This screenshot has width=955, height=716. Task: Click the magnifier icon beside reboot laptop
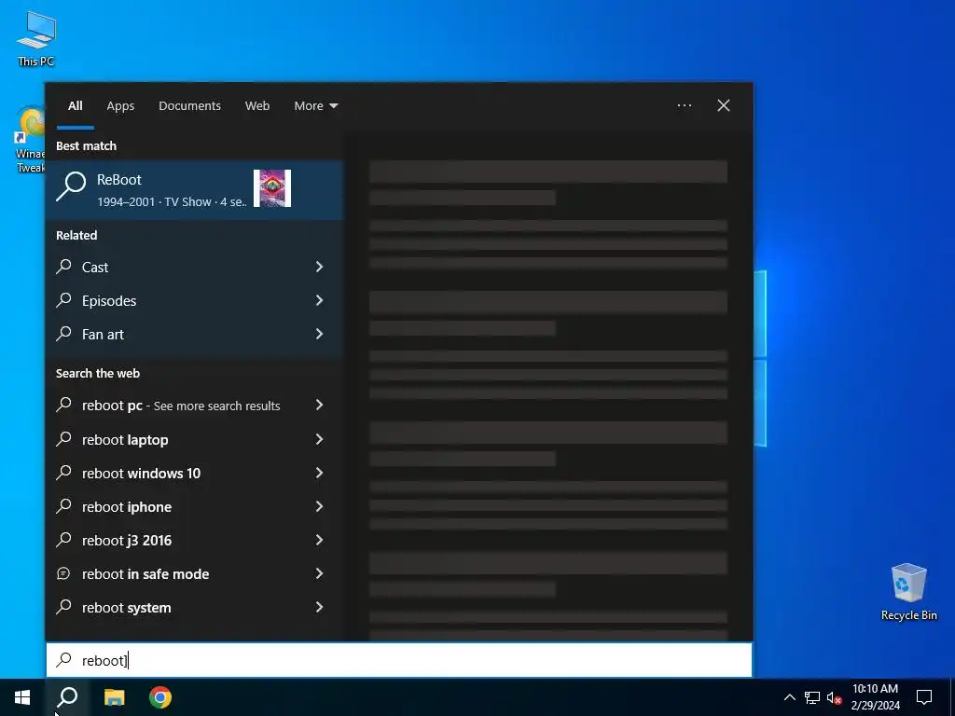pyautogui.click(x=64, y=438)
